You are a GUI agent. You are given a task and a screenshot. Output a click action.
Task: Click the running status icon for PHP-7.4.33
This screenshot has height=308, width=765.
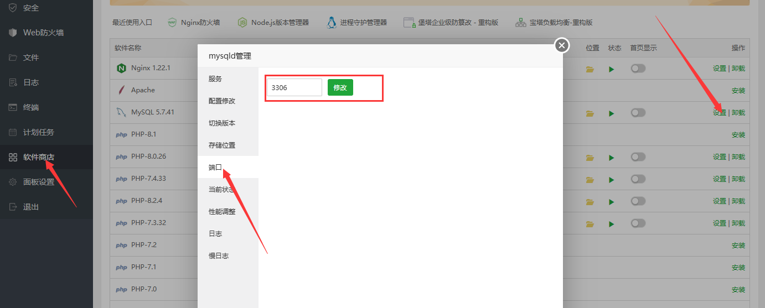[x=612, y=180]
